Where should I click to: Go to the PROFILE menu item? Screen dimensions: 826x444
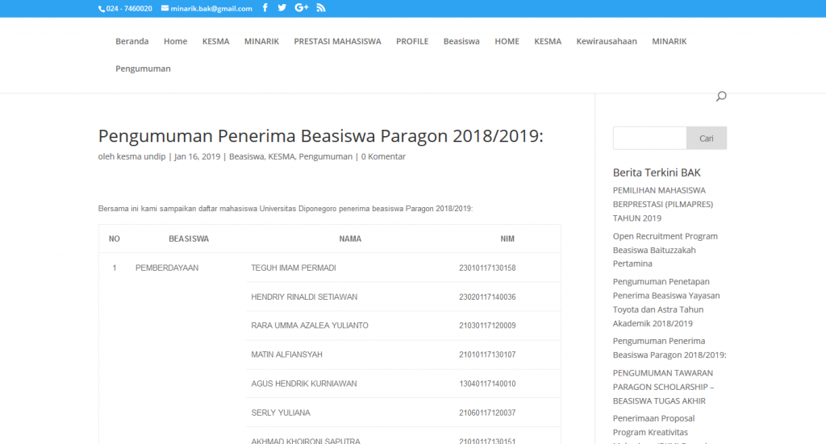[412, 41]
